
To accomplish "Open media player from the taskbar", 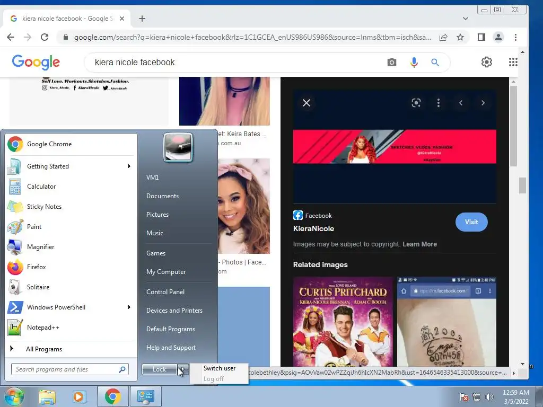I will point(78,396).
